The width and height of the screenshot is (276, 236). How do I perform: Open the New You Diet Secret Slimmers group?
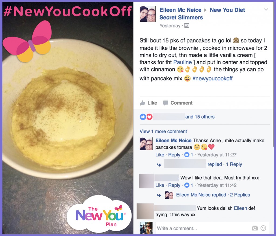pos(202,14)
